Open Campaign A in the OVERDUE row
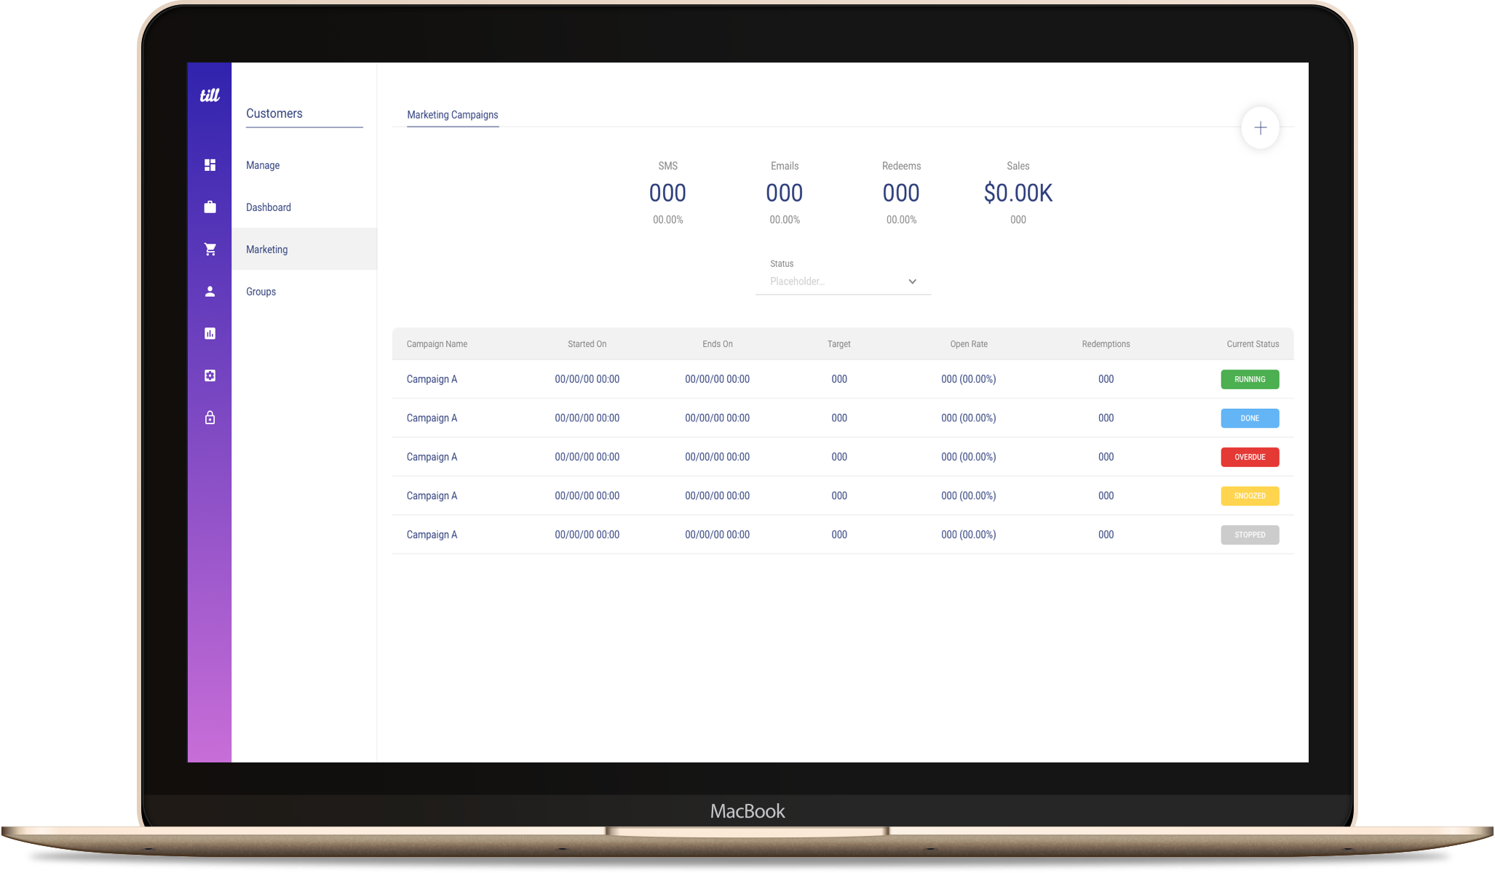Image resolution: width=1495 pixels, height=873 pixels. [432, 457]
